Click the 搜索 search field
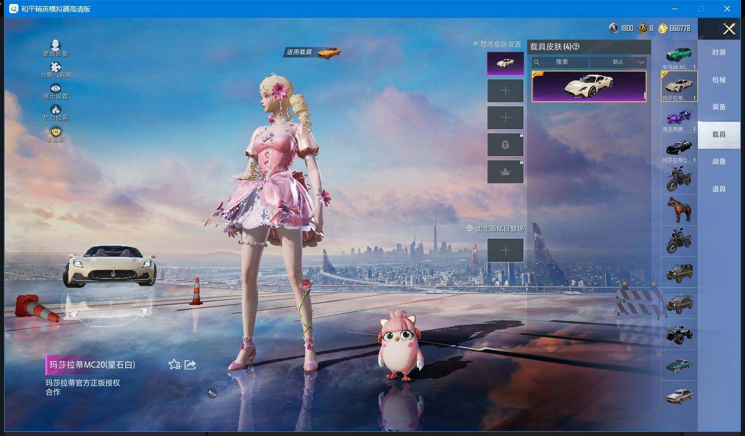This screenshot has width=745, height=436. 560,62
